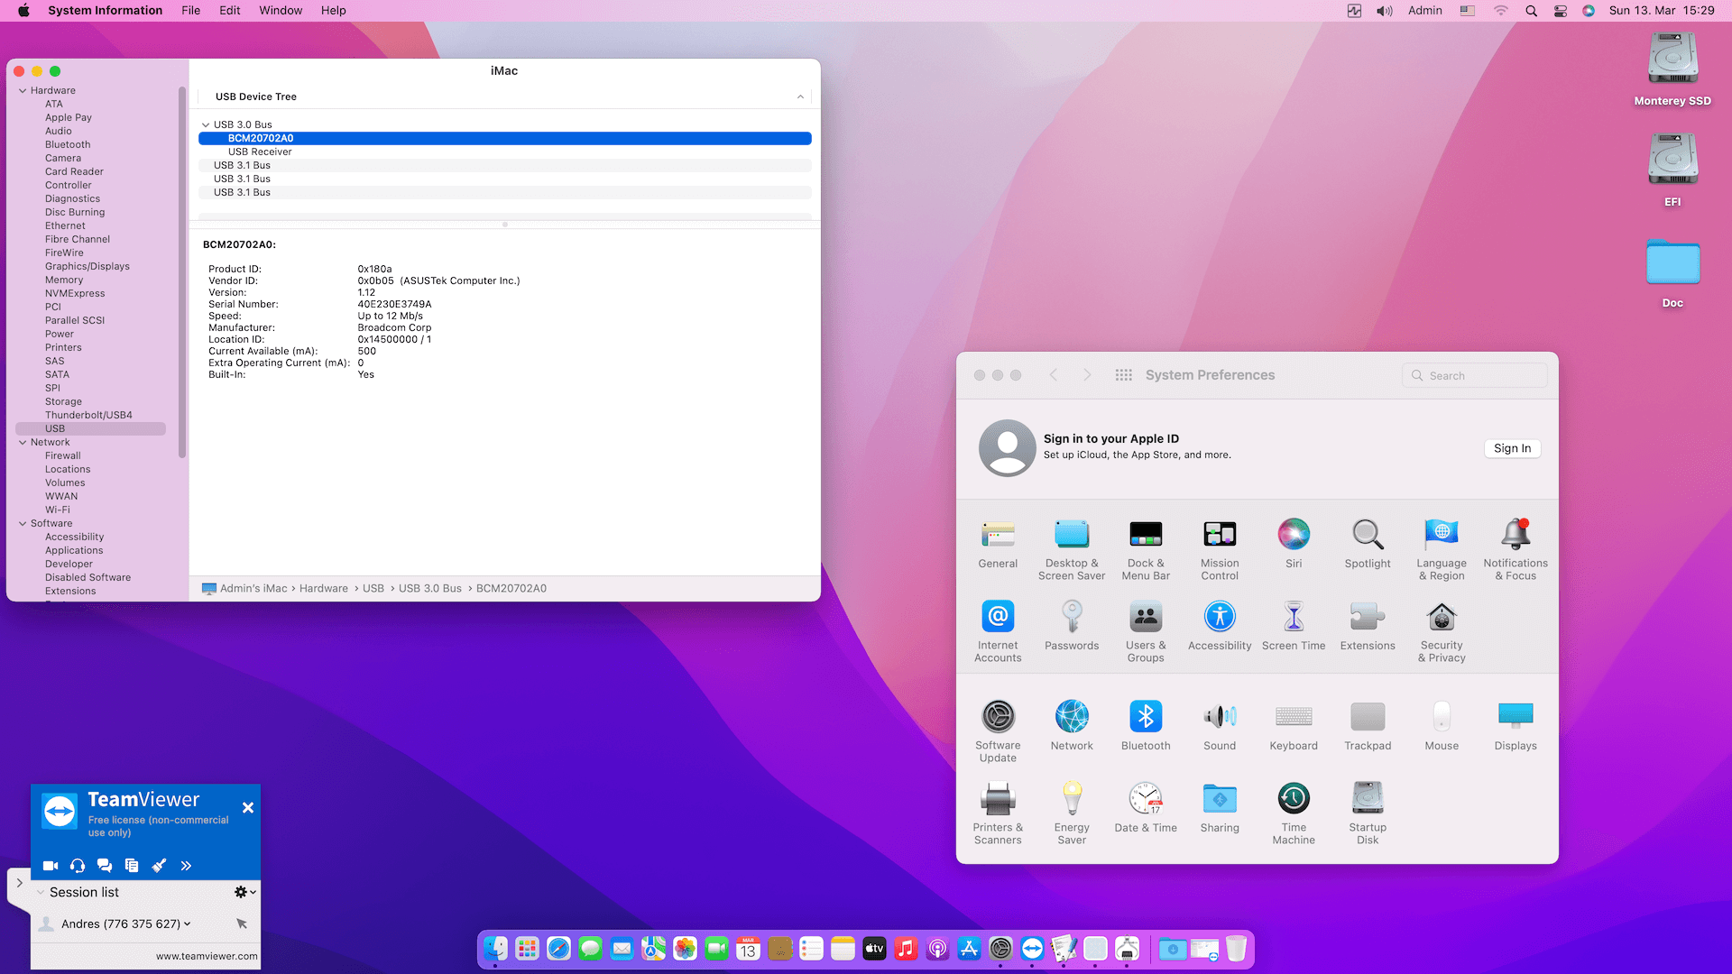Open the Wi-Fi menu bar icon
Viewport: 1732px width, 974px height.
pos(1500,11)
